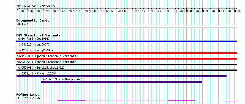The height and width of the screenshot is (104, 245).
Task: Click ruler tick label 70397.8k
Action: point(91,11)
